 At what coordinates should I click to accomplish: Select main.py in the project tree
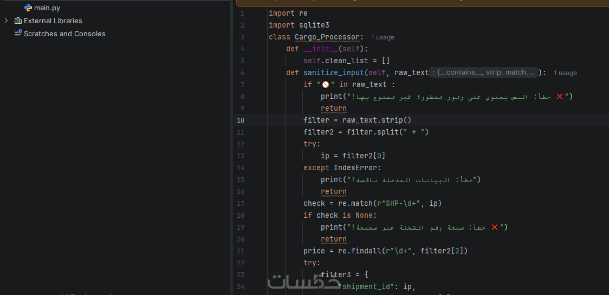[x=47, y=8]
